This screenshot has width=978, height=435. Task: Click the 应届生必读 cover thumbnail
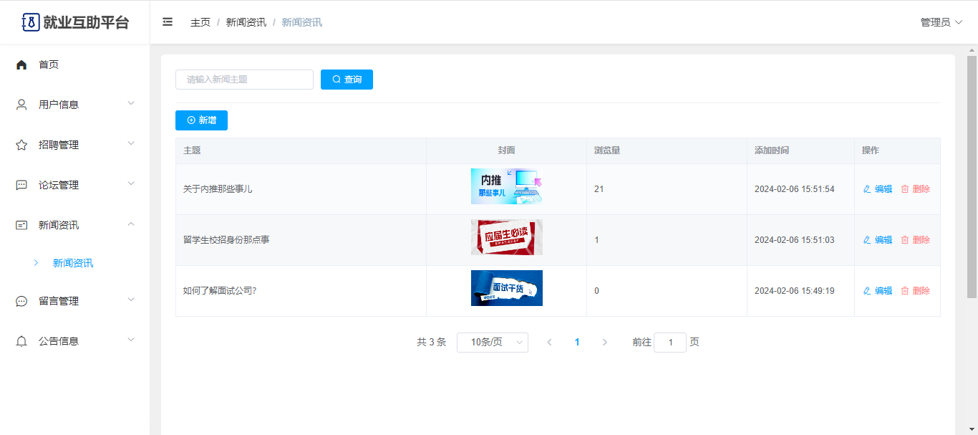pyautogui.click(x=506, y=237)
